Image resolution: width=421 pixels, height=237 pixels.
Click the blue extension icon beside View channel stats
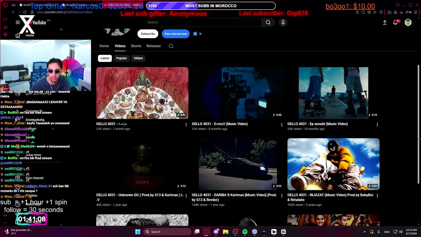click(195, 34)
